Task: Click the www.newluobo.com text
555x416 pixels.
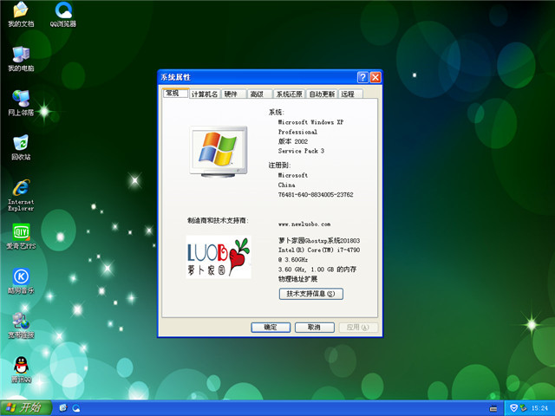Action: tap(304, 224)
